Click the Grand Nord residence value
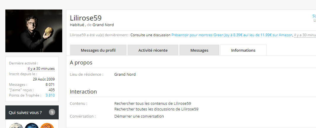Image resolution: width=316 pixels, height=128 pixels. coord(125,74)
